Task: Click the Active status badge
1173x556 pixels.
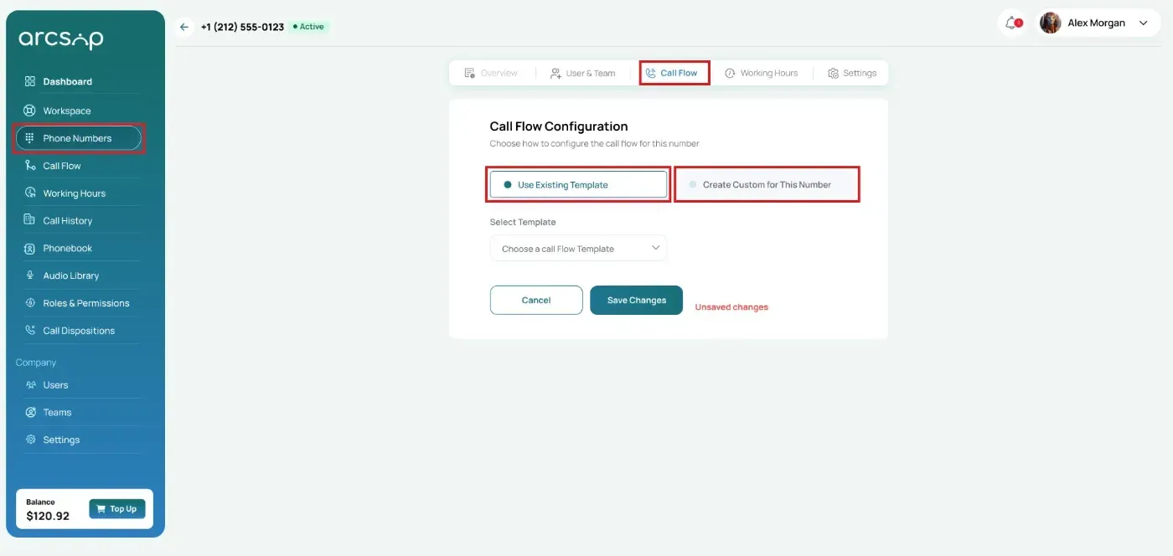Action: (309, 27)
